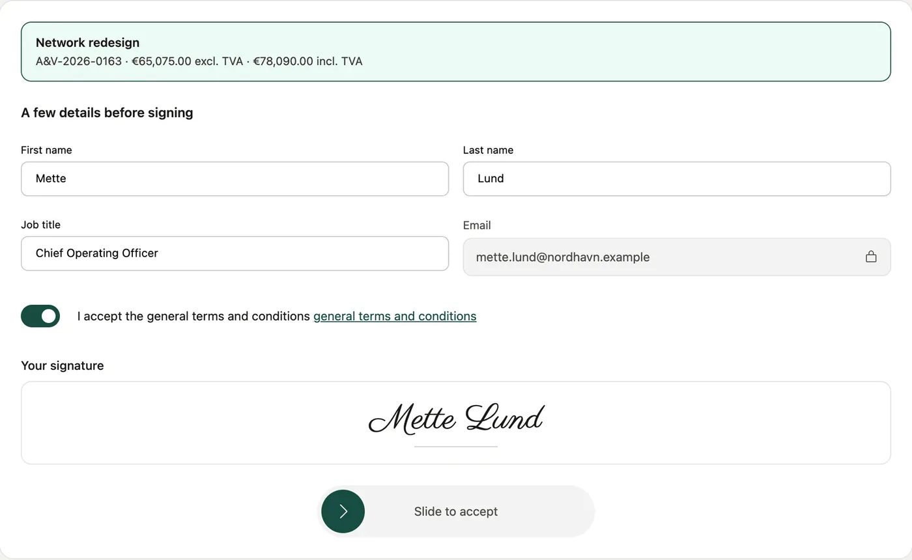Open the general terms and conditions link

tap(395, 316)
